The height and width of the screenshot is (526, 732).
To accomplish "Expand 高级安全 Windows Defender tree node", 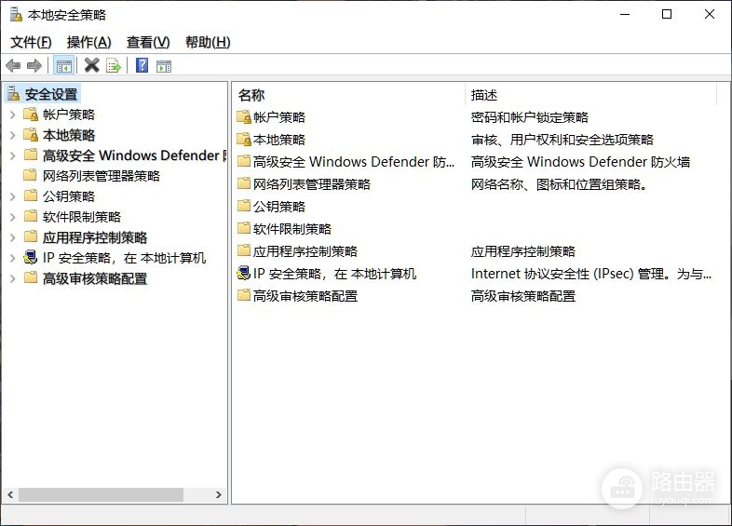I will point(13,155).
